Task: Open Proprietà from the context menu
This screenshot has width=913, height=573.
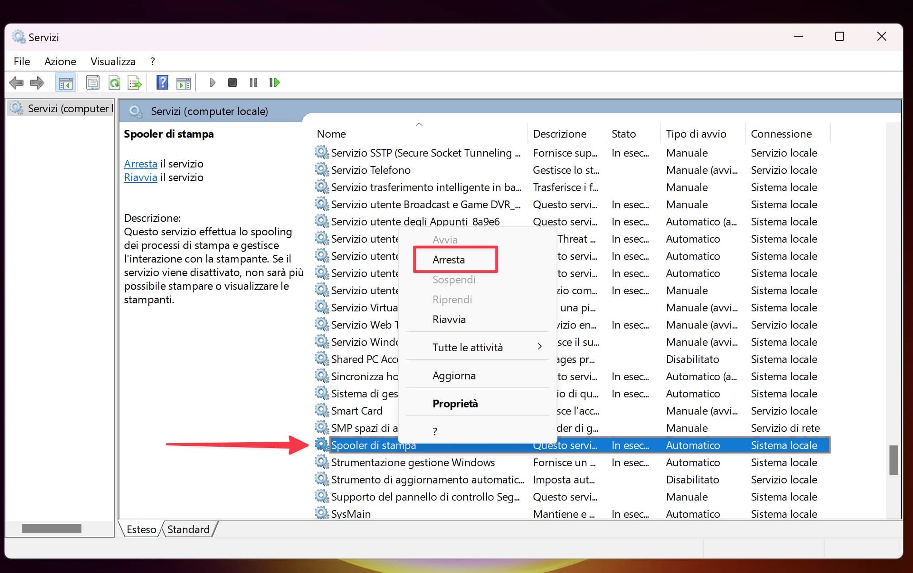Action: (x=477, y=403)
